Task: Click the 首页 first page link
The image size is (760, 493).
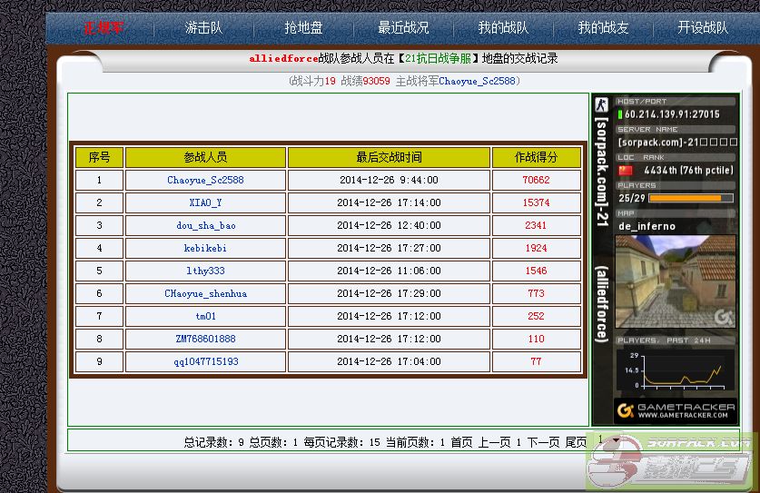Action: point(461,443)
